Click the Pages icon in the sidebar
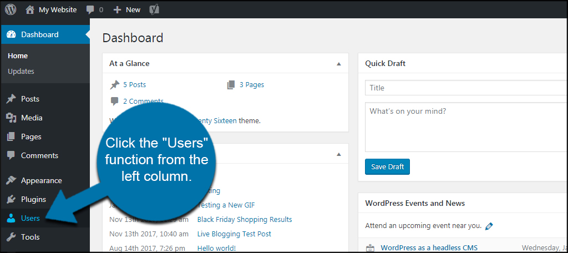 click(11, 136)
